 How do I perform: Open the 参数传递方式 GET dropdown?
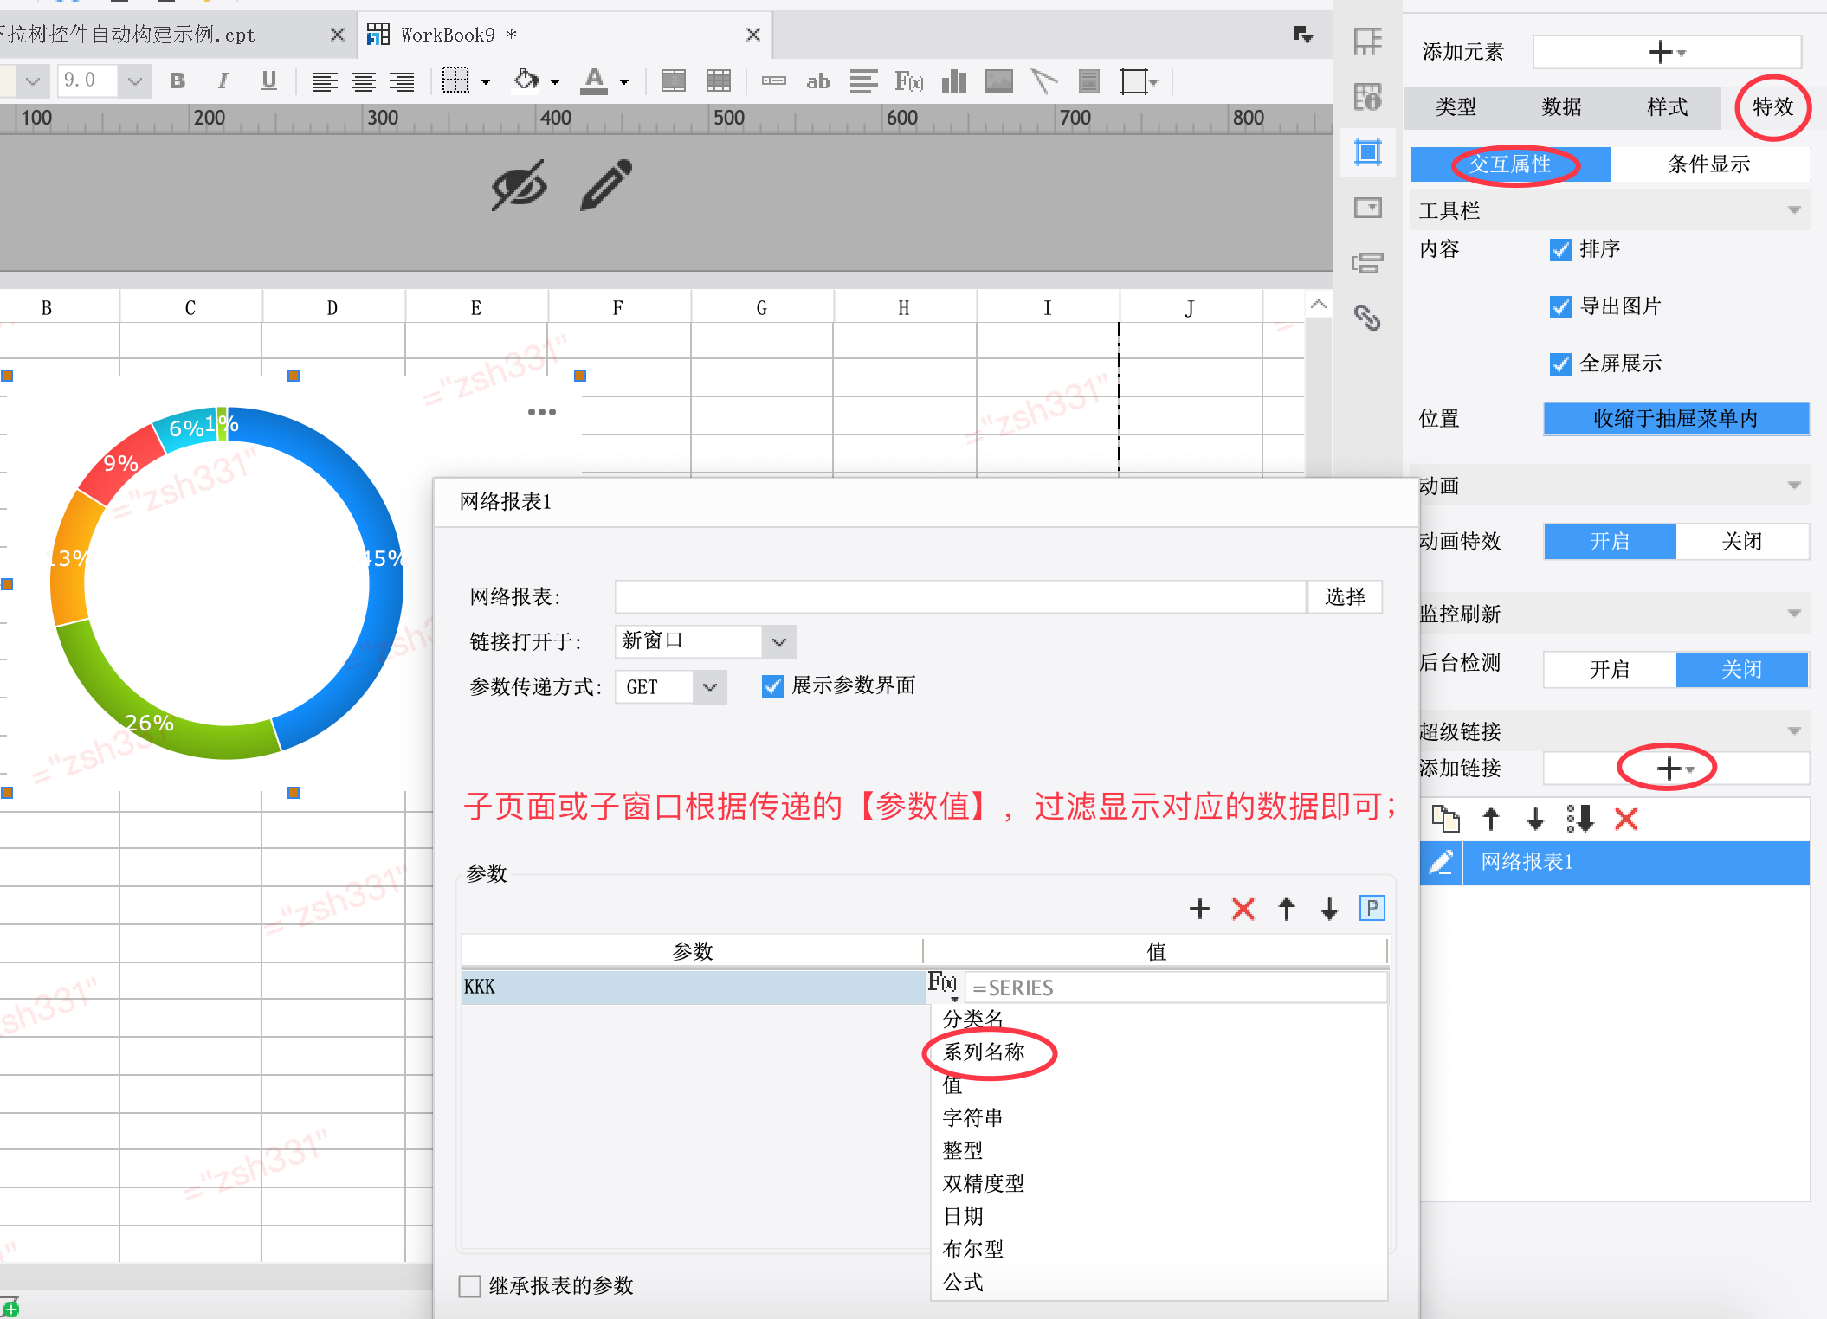pos(671,687)
